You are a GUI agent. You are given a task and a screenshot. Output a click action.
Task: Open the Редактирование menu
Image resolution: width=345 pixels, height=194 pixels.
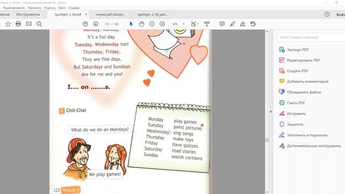(14, 8)
